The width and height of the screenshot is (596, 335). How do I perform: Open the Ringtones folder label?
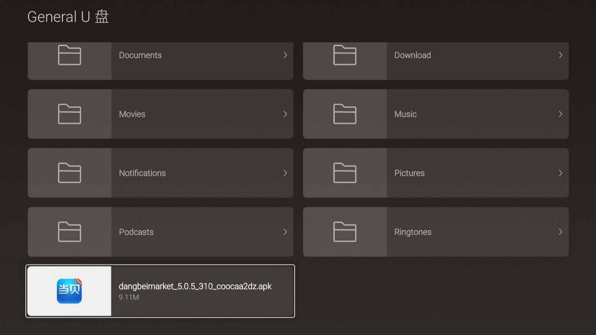click(412, 232)
